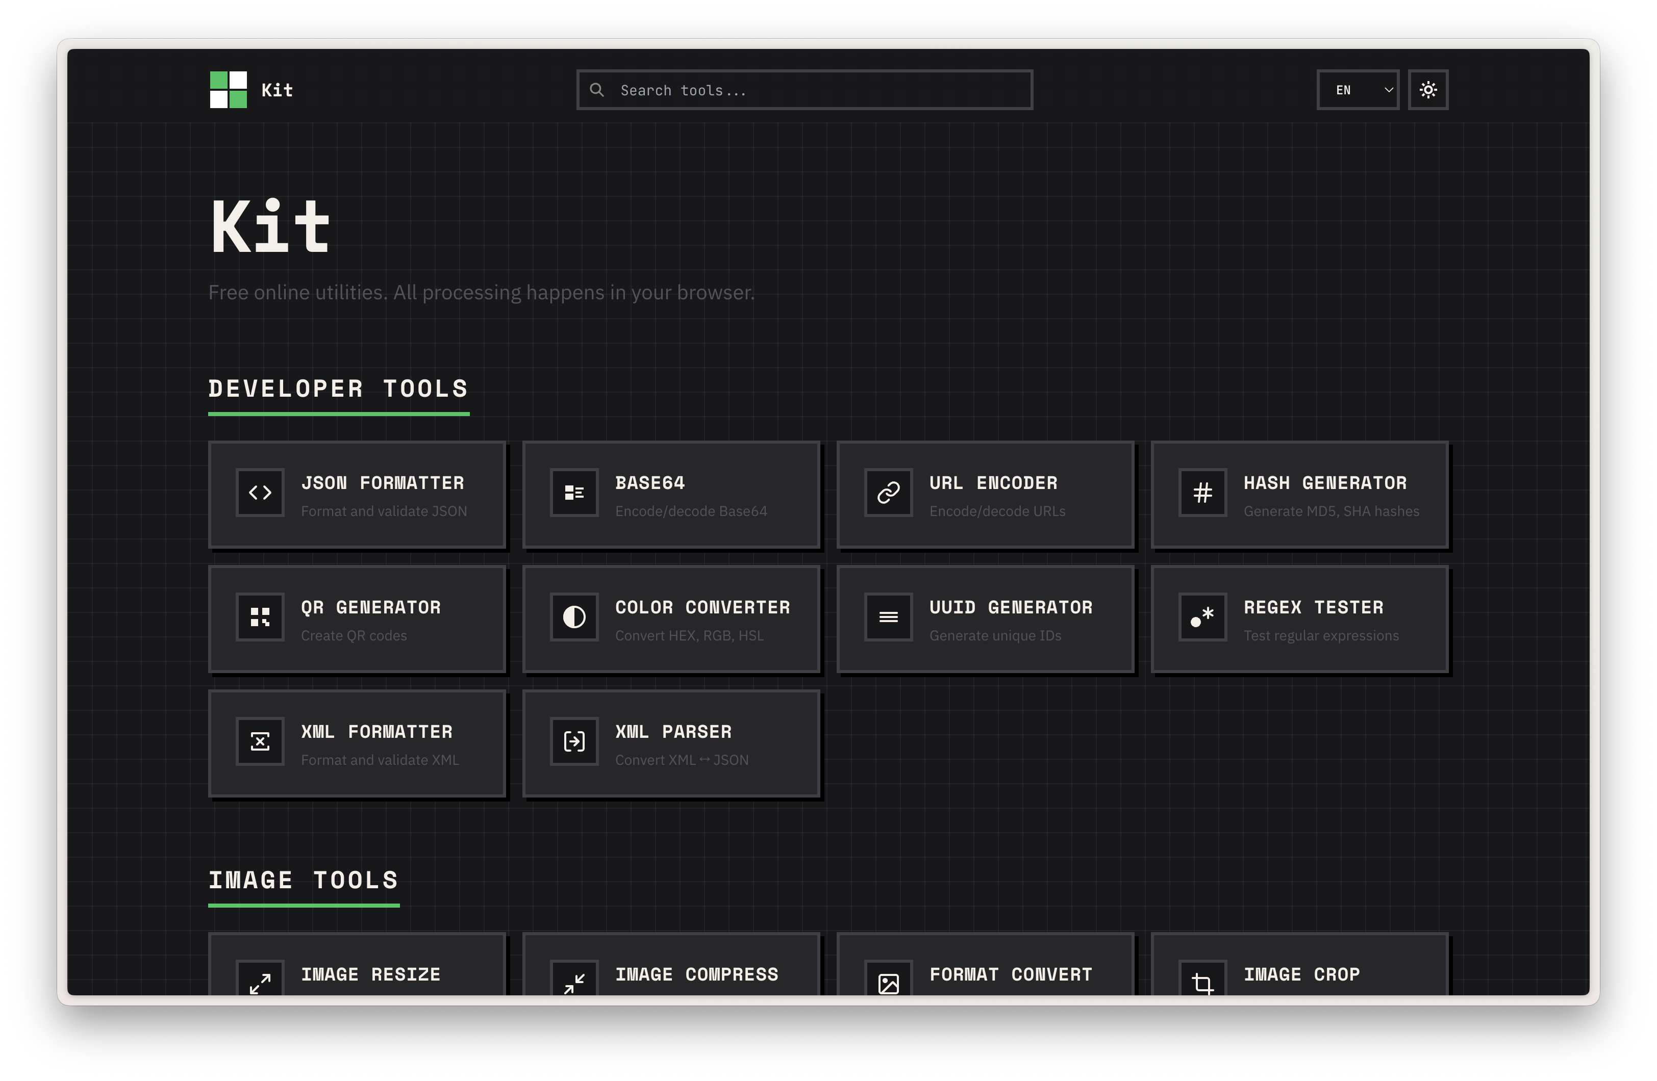Image resolution: width=1657 pixels, height=1081 pixels.
Task: Open the UUID Generator tool
Action: (x=985, y=619)
